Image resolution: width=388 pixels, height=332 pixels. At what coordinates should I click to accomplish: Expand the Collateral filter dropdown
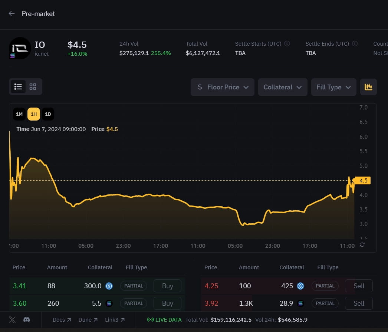coord(283,87)
